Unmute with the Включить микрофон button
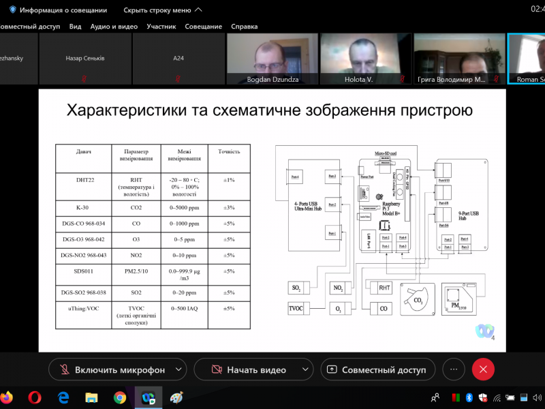 [112, 369]
